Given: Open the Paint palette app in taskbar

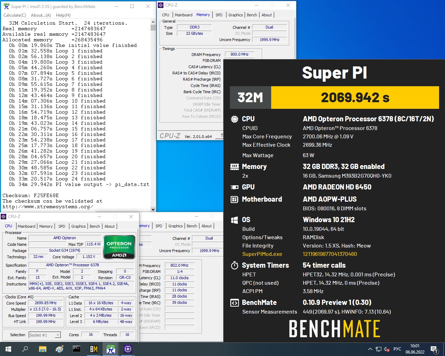Looking at the screenshot, I should 59,349.
